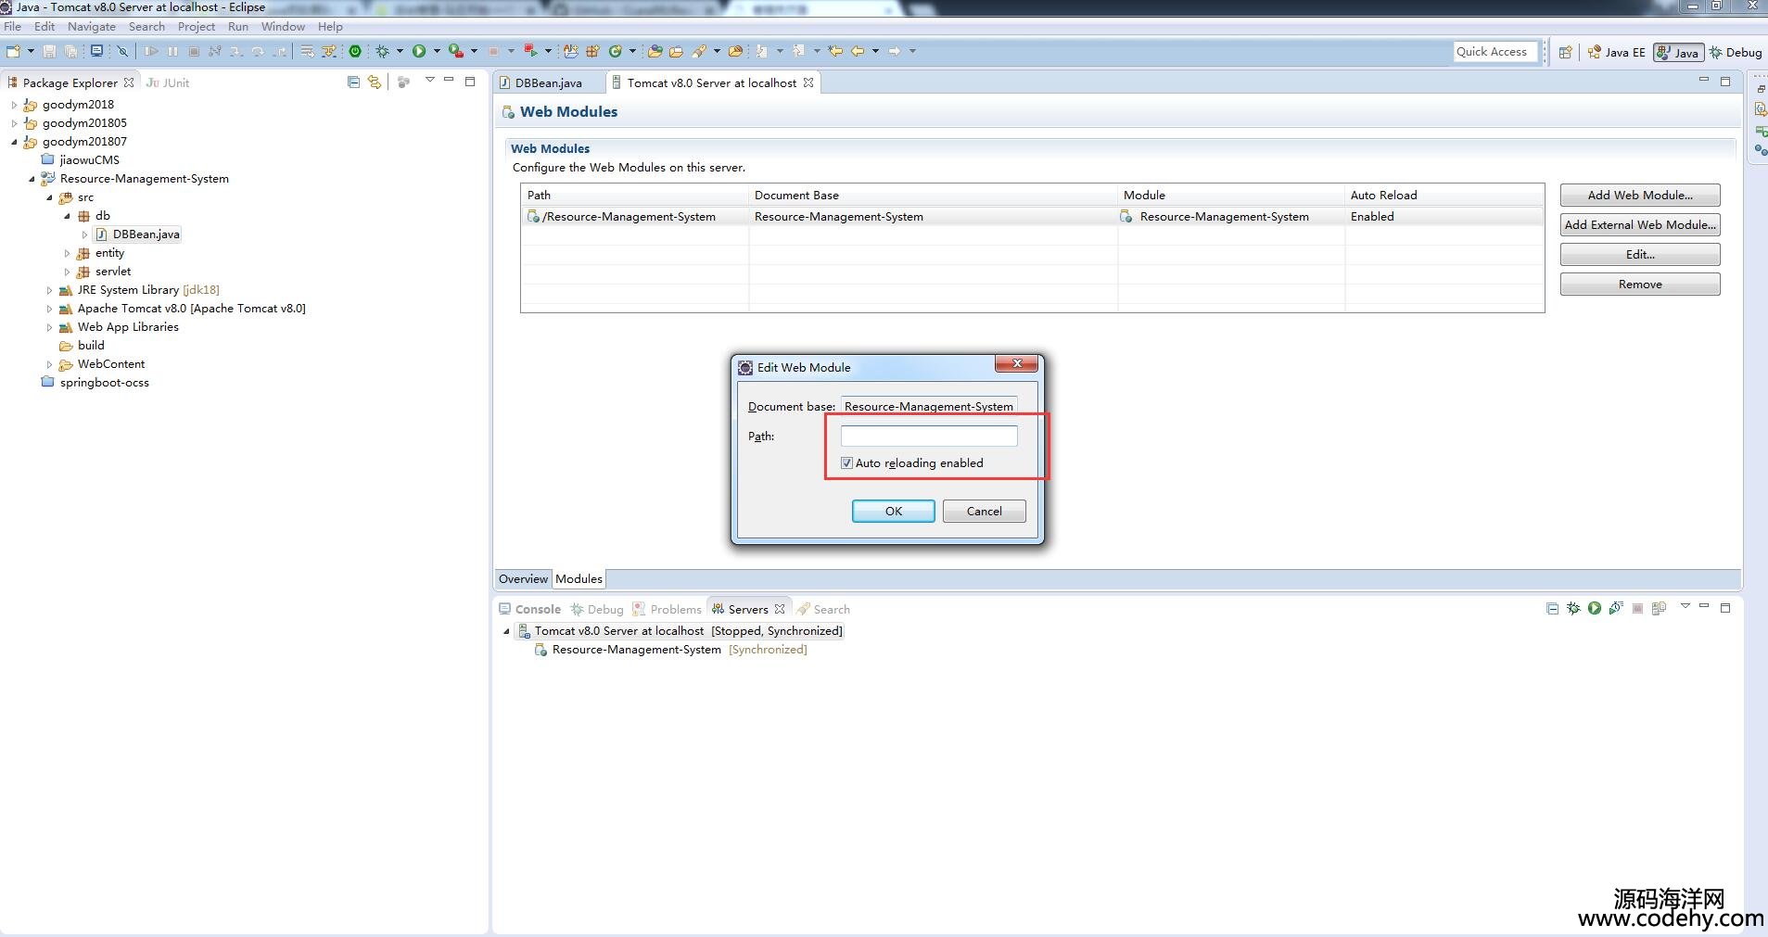Switch to the DBBean.java editor tab
1768x937 pixels.
tap(548, 82)
